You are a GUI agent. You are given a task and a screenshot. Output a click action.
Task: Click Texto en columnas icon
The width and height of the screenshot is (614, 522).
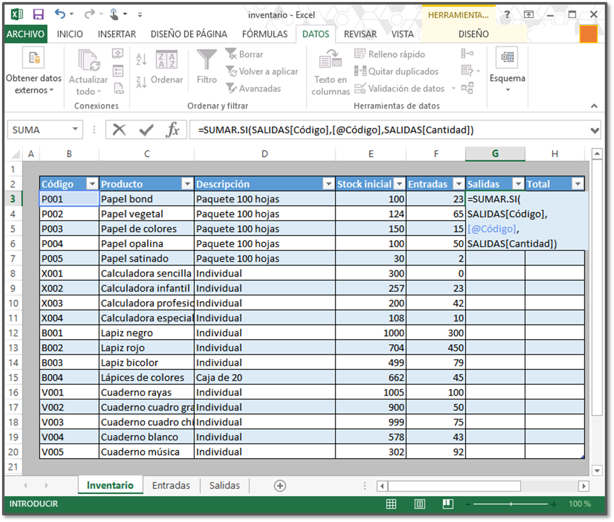(x=331, y=61)
